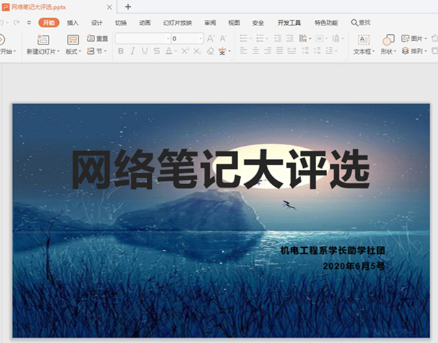The image size is (438, 343).
Task: Click the bulleted list icon
Action: pyautogui.click(x=244, y=39)
